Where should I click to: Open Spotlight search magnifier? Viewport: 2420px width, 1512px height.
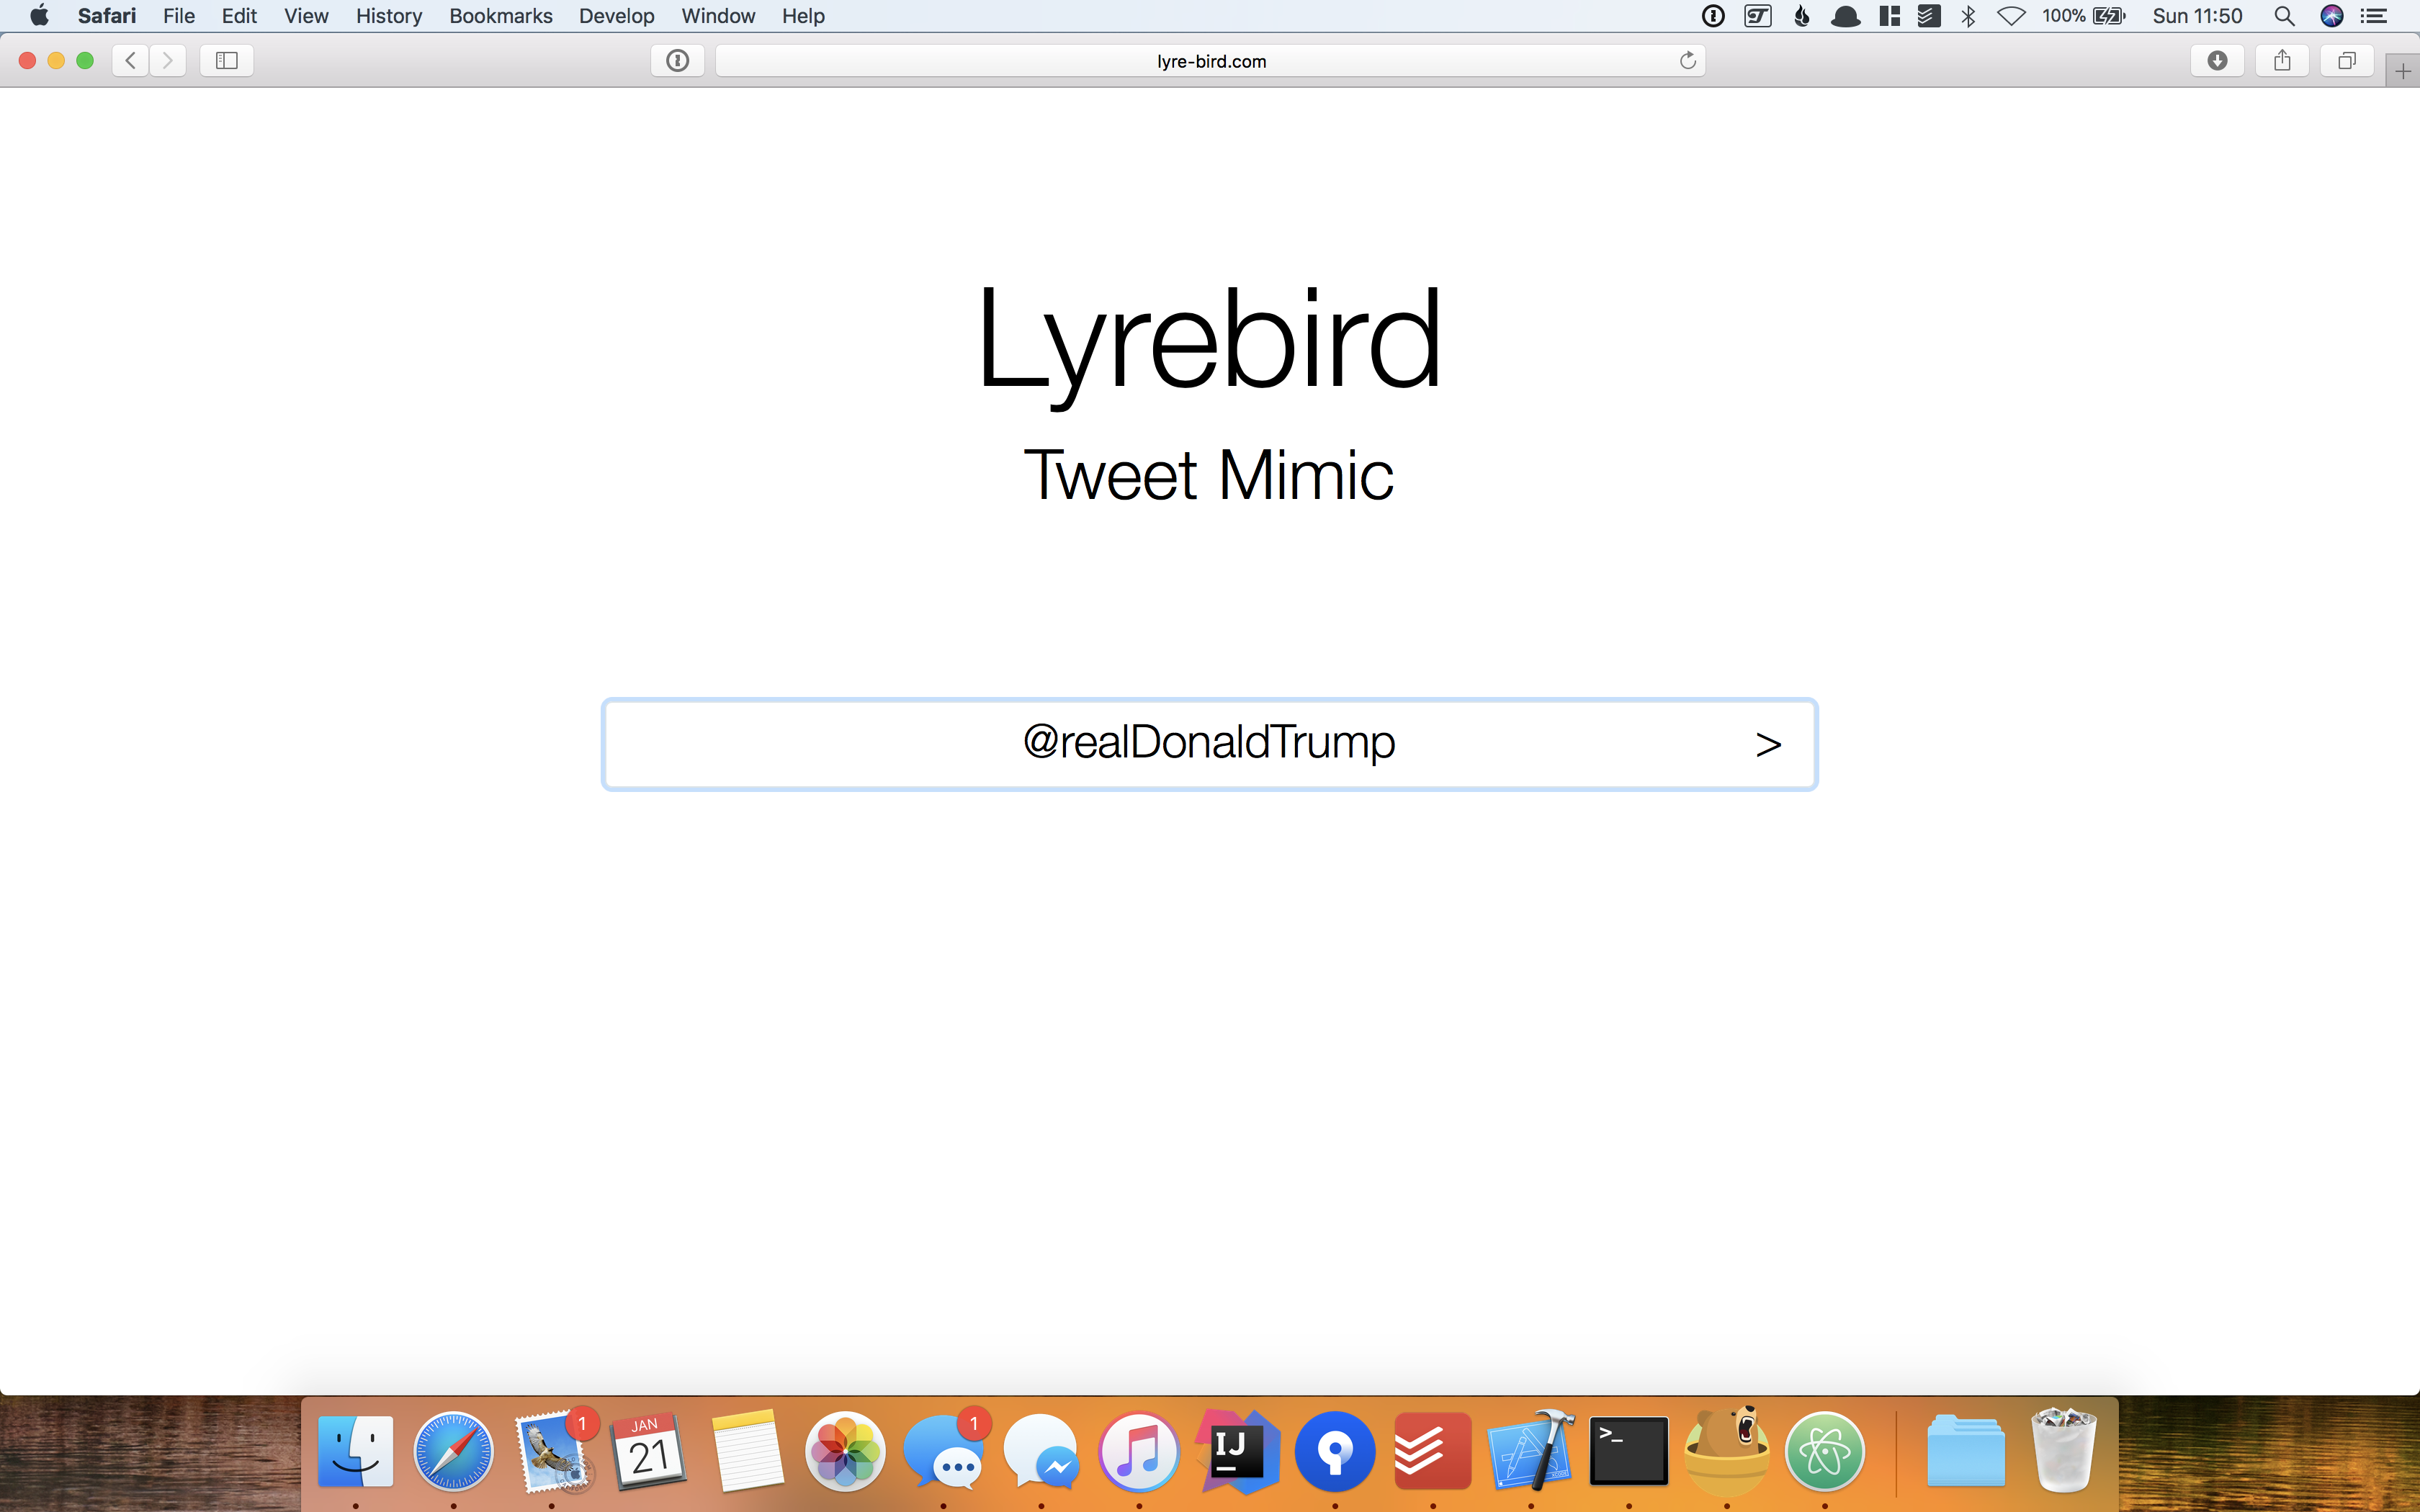pyautogui.click(x=2284, y=16)
